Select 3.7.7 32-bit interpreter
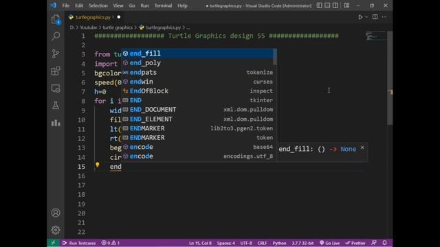The height and width of the screenshot is (247, 440). pyautogui.click(x=302, y=243)
